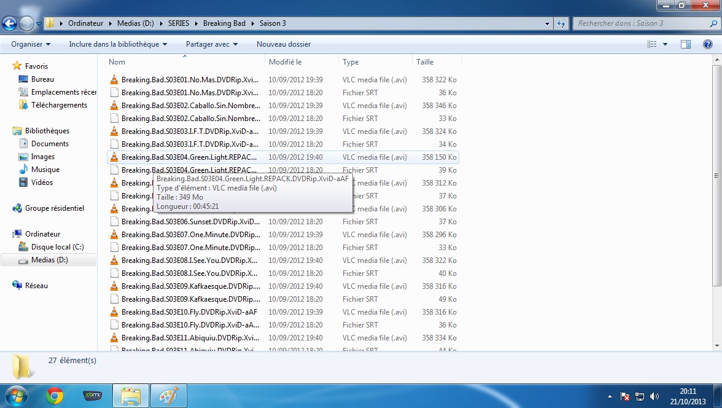Open the Images library
Image resolution: width=722 pixels, height=408 pixels.
[43, 157]
